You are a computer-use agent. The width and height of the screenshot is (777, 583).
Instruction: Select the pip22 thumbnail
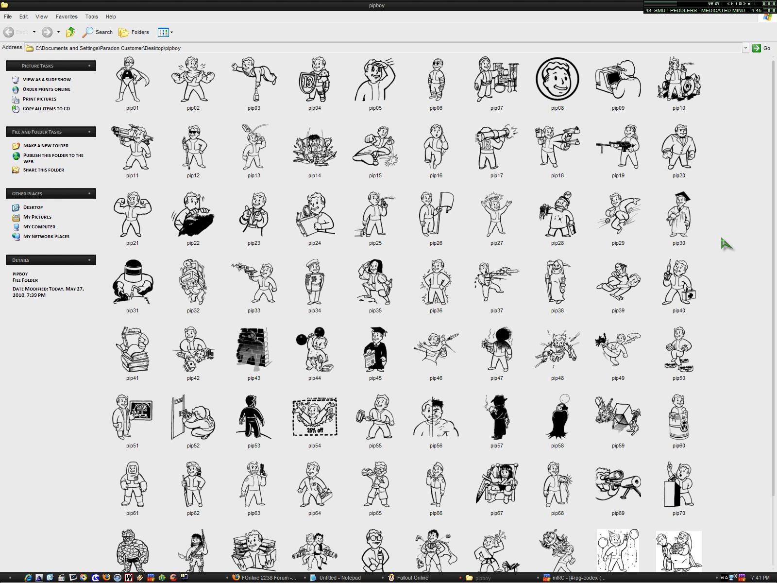point(193,214)
